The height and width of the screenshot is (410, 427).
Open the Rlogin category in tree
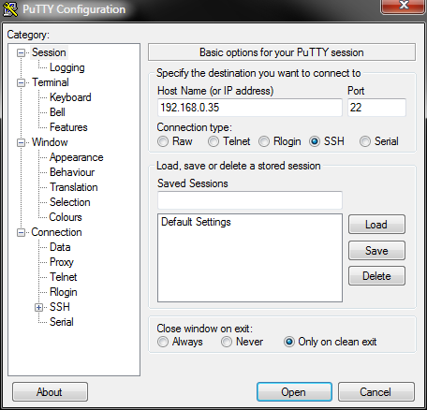pyautogui.click(x=64, y=292)
